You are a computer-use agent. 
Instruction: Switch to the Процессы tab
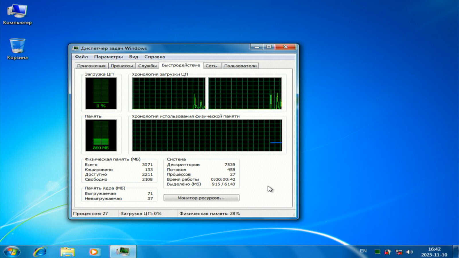[122, 66]
